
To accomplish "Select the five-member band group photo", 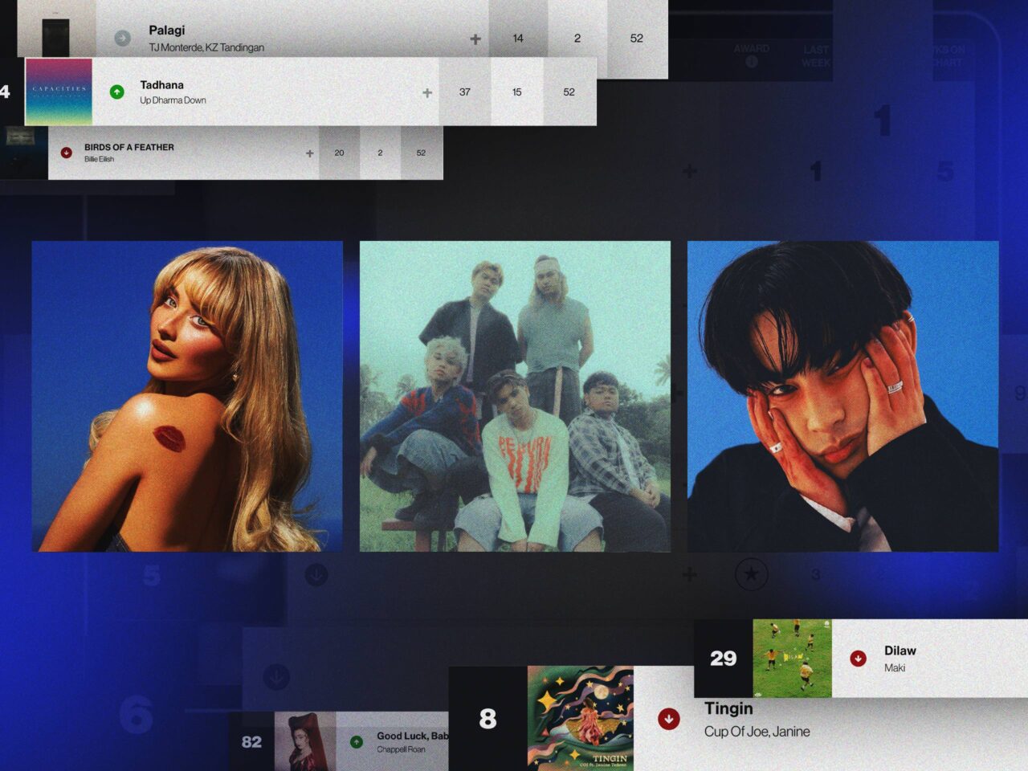I will (515, 396).
